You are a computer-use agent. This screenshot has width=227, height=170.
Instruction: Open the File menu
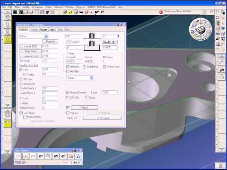click(4, 7)
